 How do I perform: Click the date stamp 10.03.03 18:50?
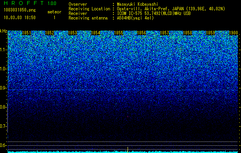[20, 18]
